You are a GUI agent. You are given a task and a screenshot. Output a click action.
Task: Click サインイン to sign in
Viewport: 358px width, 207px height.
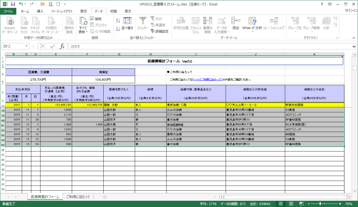(x=351, y=11)
